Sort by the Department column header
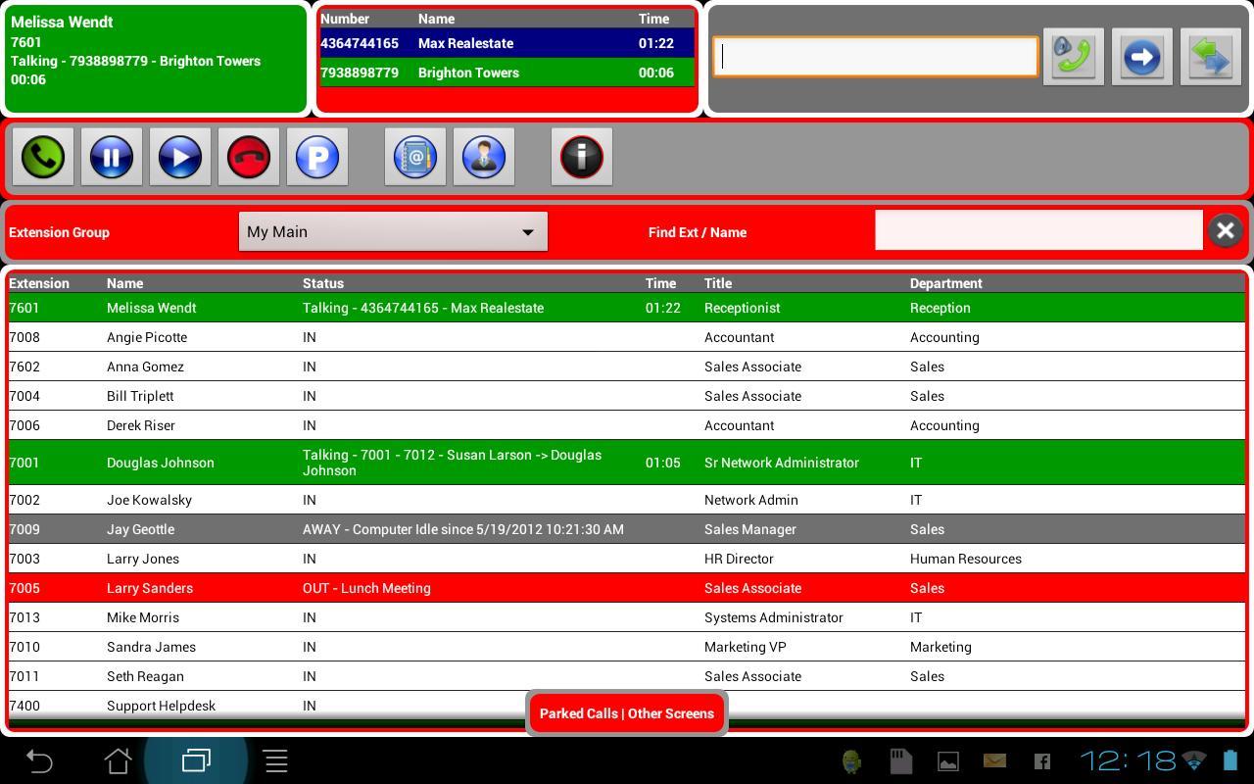Image resolution: width=1254 pixels, height=784 pixels. pyautogui.click(x=946, y=283)
